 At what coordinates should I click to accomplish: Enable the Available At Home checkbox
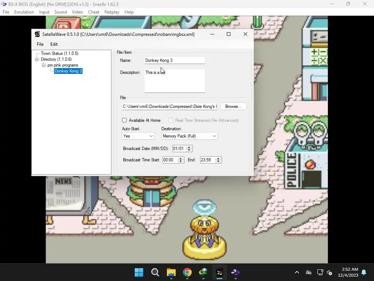point(124,120)
